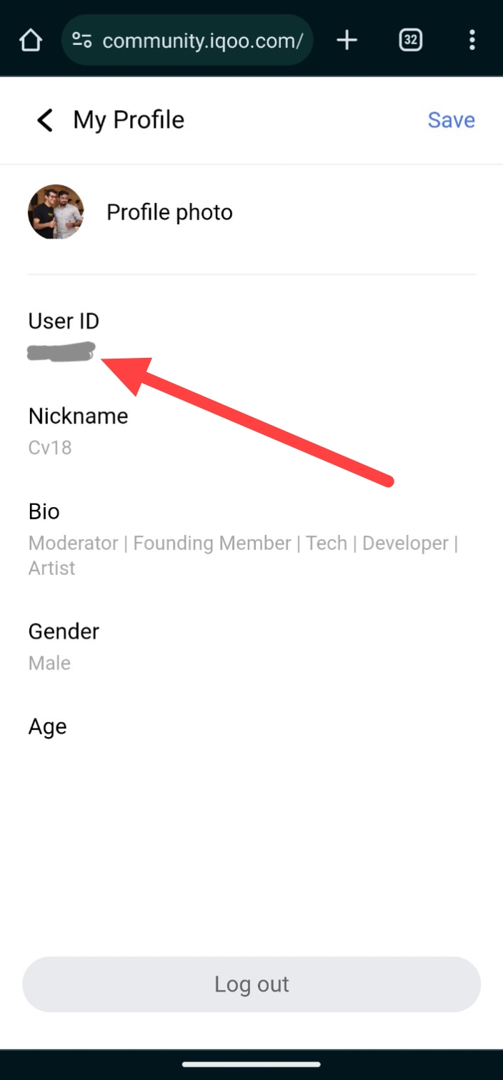Viewport: 503px width, 1080px height.
Task: Tap the blurred User ID value
Action: (61, 352)
